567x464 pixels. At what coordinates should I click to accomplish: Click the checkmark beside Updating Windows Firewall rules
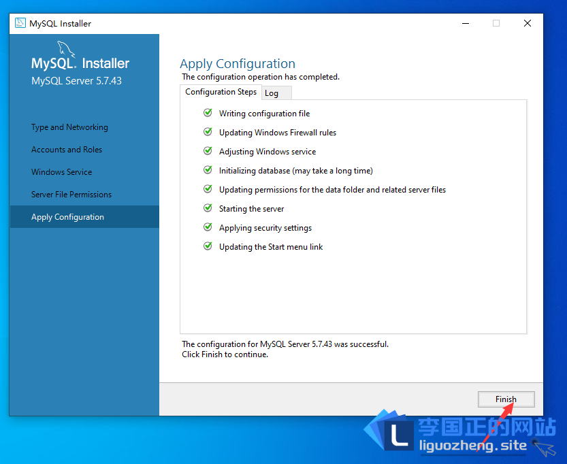click(208, 132)
